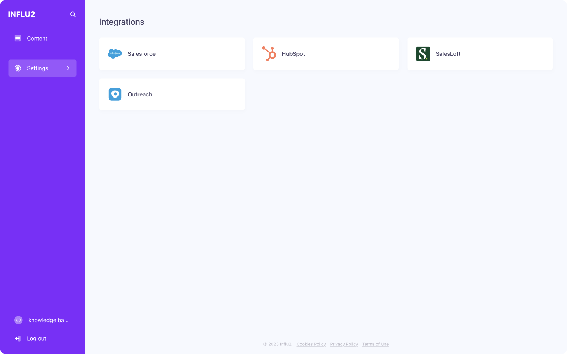Viewport: 567px width, 354px height.
Task: Click the HubSpot sprocket logo
Action: 269,53
